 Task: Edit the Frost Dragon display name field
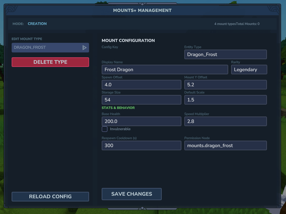[x=165, y=70]
